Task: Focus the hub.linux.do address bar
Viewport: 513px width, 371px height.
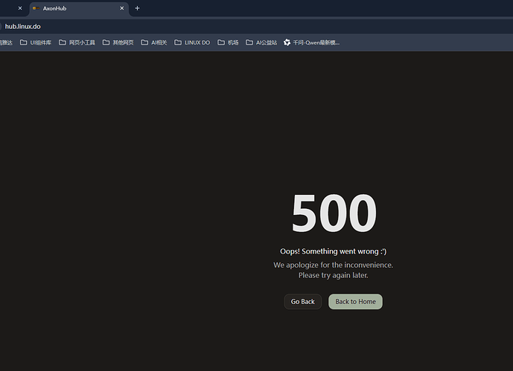Action: (x=255, y=27)
